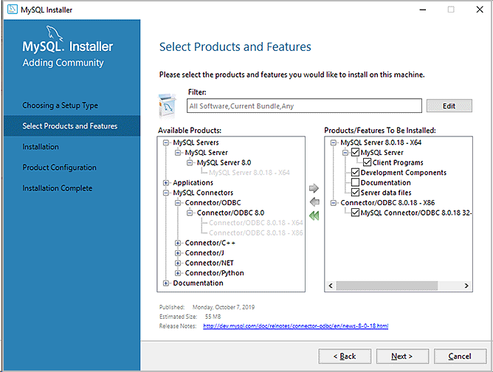Select the Connector/NET tree label
Viewport: 493px width, 372px height.
(210, 263)
